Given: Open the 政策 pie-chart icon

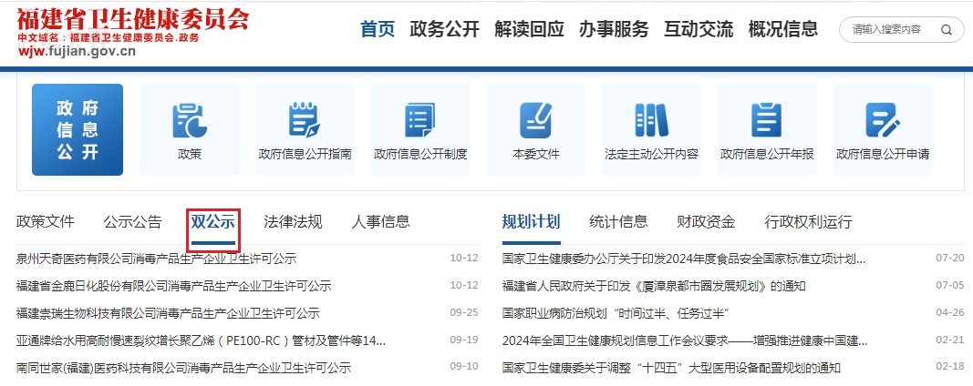Looking at the screenshot, I should click(x=190, y=119).
